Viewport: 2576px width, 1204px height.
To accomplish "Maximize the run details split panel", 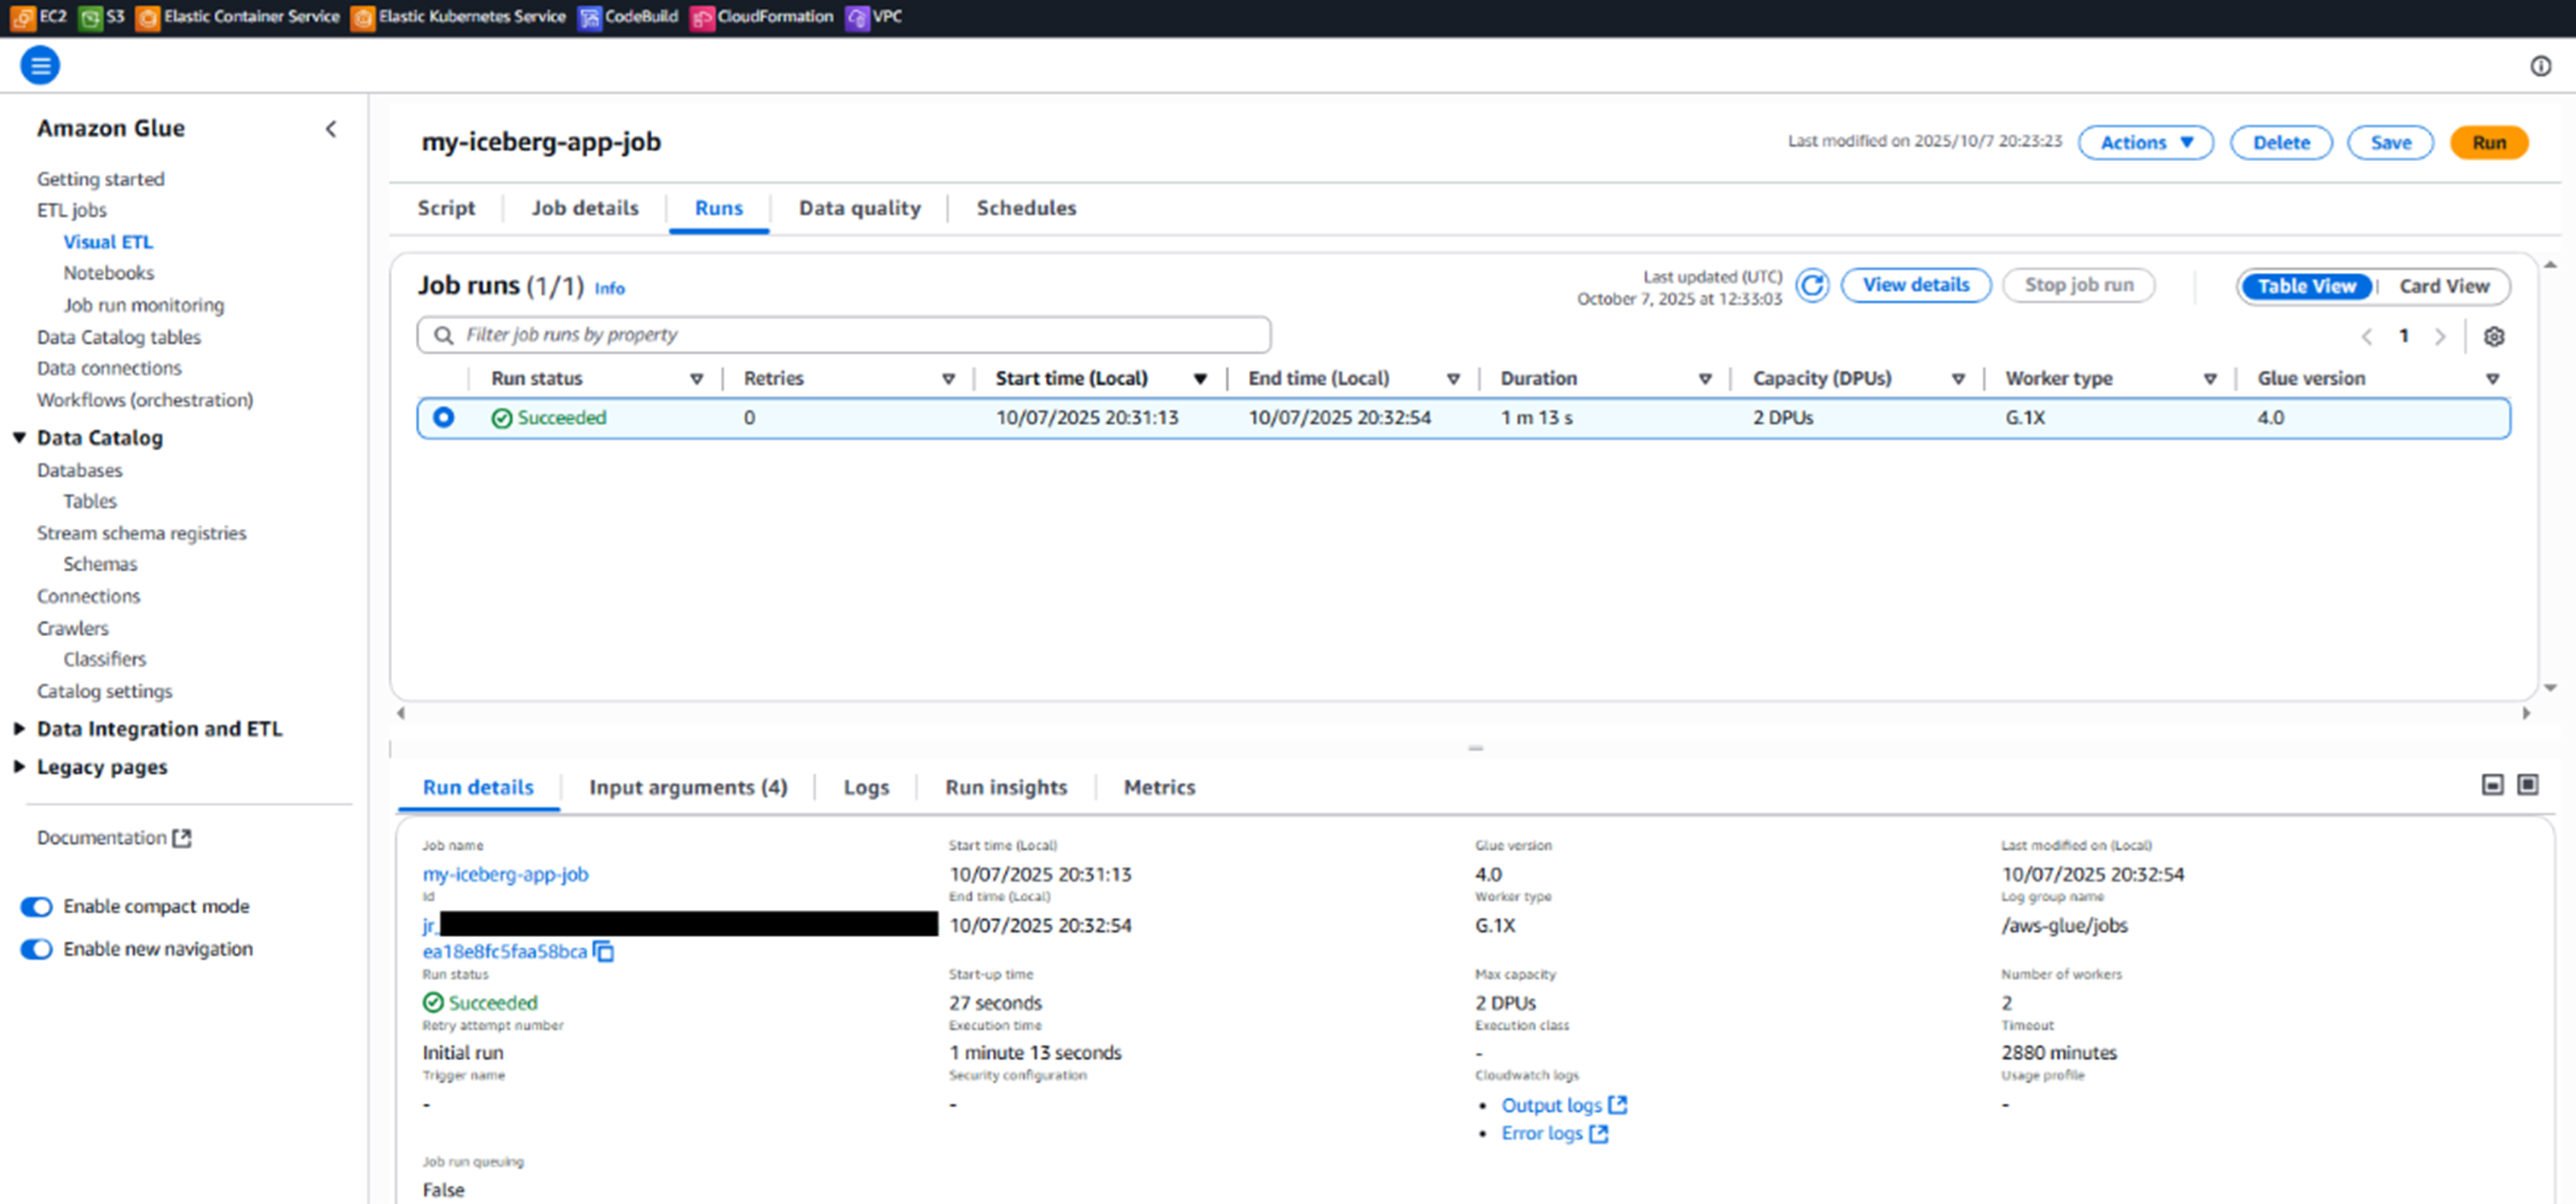I will (x=2527, y=785).
